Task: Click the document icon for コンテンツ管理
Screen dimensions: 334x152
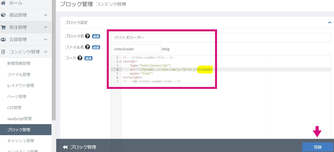Action: [3, 52]
